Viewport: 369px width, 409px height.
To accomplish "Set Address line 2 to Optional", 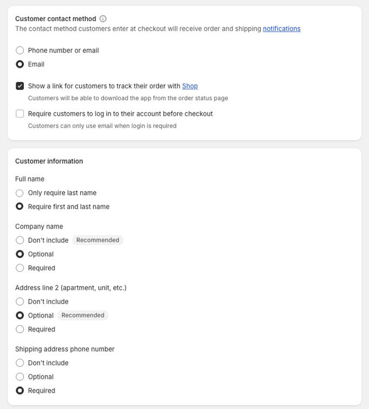I will point(20,315).
